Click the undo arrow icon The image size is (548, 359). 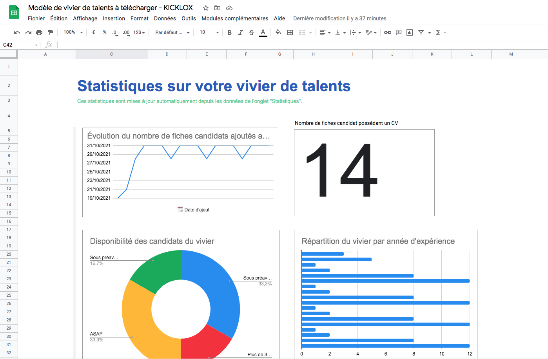pyautogui.click(x=17, y=32)
